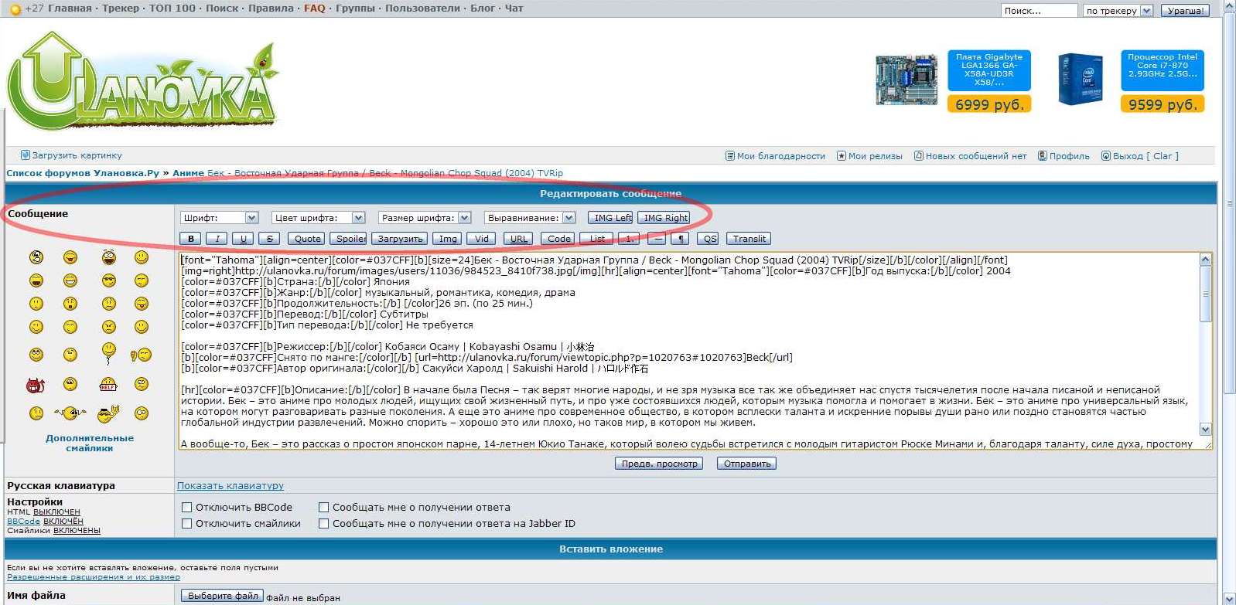
Task: Enable reply notification на Jabber ID checkbox
Action: click(323, 524)
